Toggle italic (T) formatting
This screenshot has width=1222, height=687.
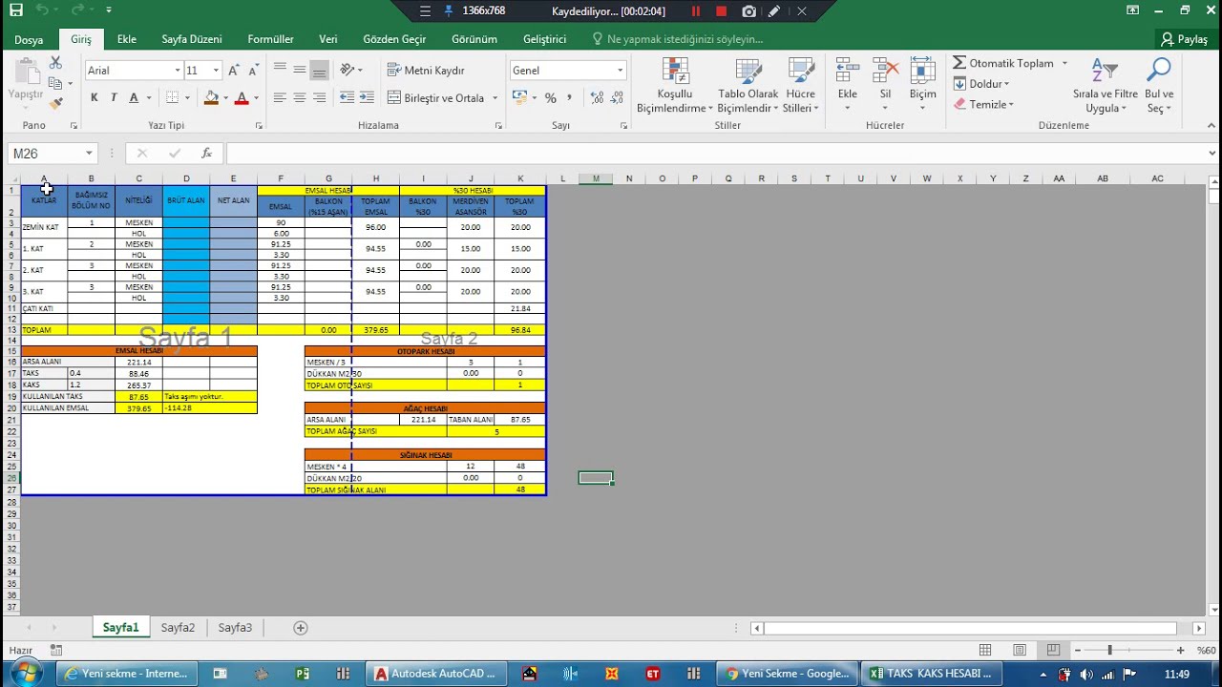pyautogui.click(x=114, y=97)
